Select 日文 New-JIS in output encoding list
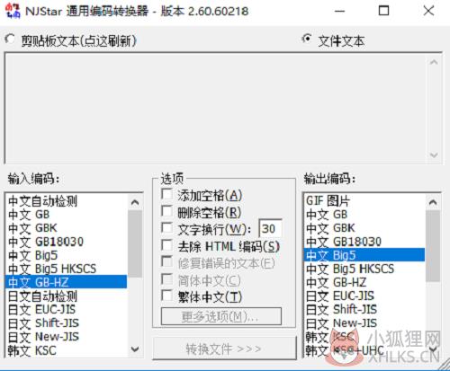 [x=364, y=322]
